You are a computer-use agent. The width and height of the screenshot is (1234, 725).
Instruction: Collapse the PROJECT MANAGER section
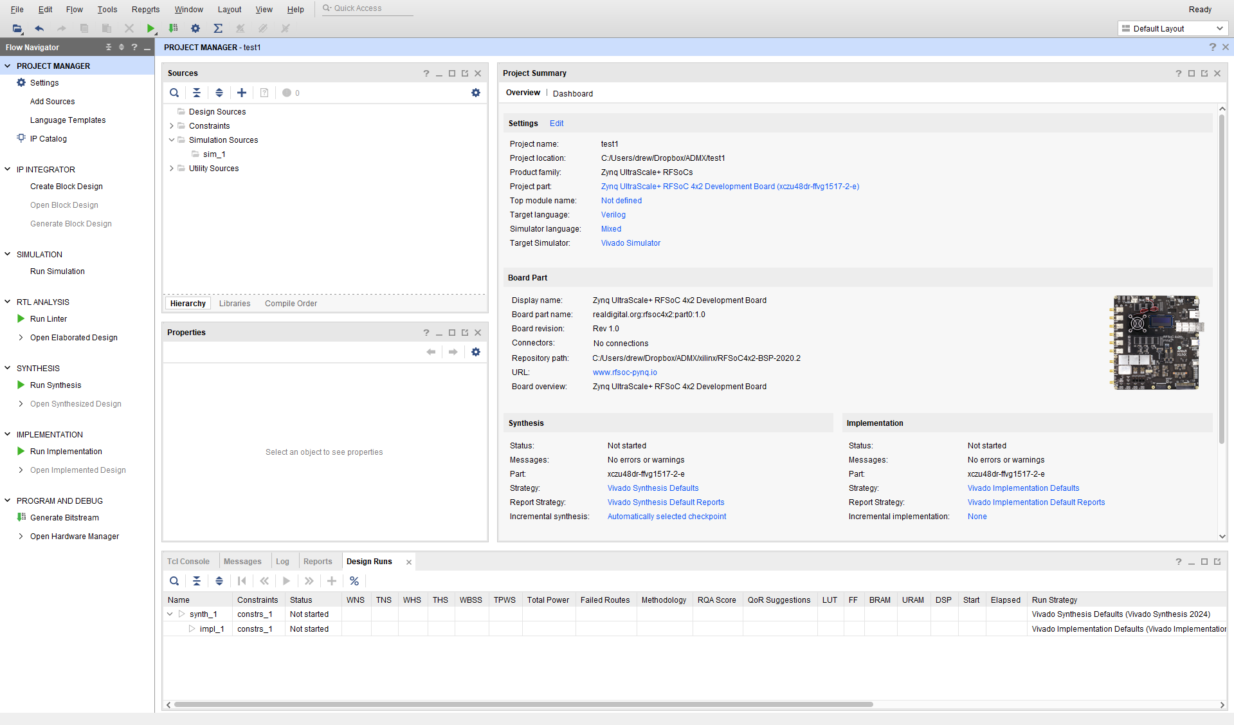8,66
